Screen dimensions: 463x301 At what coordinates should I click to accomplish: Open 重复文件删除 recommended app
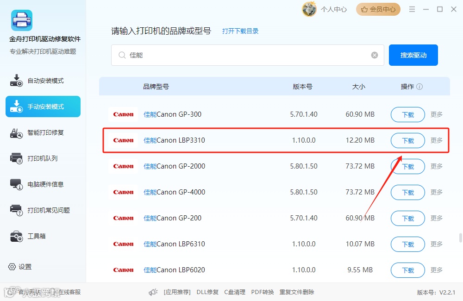pos(297,292)
